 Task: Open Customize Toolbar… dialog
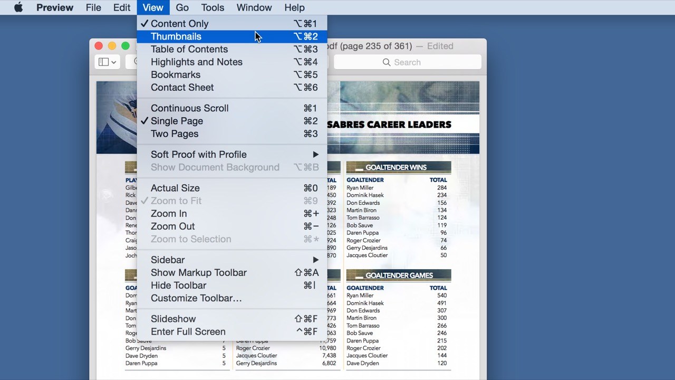point(232,298)
